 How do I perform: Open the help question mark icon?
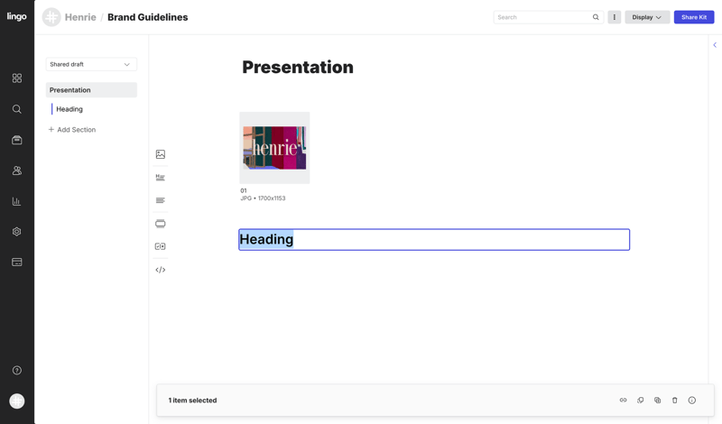[17, 370]
